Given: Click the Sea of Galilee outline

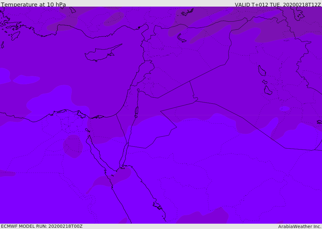Looking at the screenshot, I should point(138,90).
